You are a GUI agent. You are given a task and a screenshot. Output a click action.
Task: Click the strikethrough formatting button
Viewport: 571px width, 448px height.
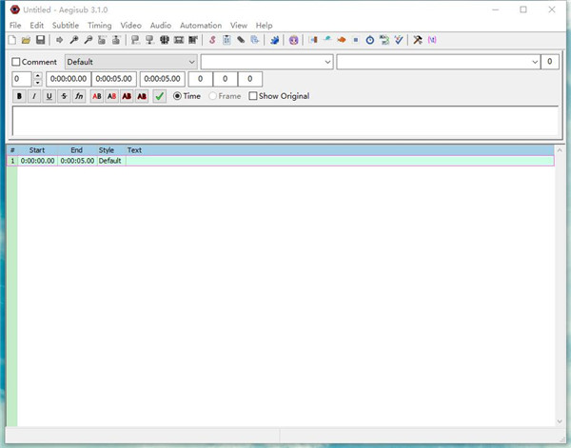tap(64, 96)
